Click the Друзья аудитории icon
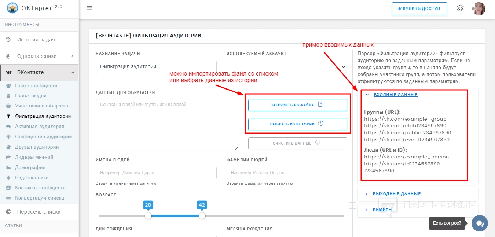 coord(8,147)
